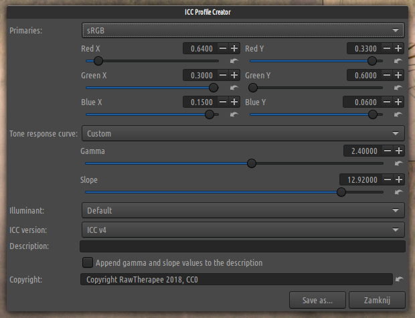Select the Gamma value 2.40000

(x=363, y=151)
